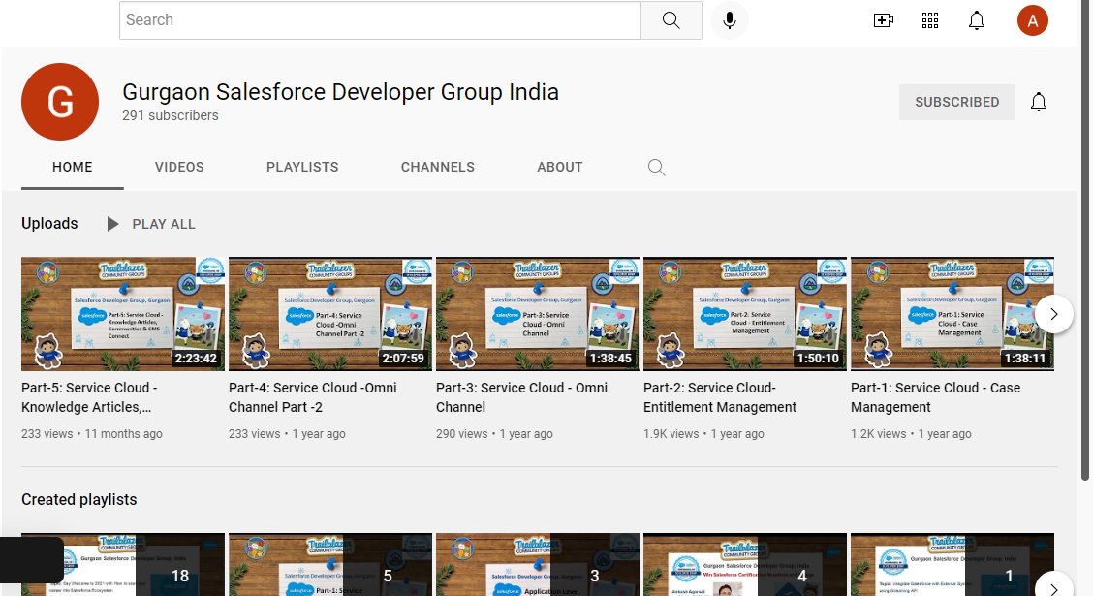Image resolution: width=1093 pixels, height=596 pixels.
Task: Click title Part-5: Service Cloud - Knowledge Articles
Action: [89, 397]
